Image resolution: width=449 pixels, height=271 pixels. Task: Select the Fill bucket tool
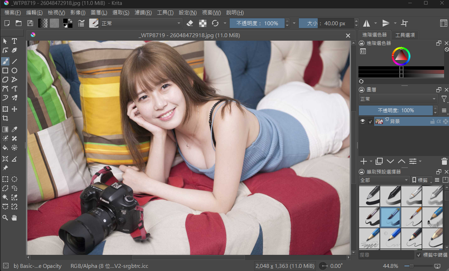tap(5, 148)
